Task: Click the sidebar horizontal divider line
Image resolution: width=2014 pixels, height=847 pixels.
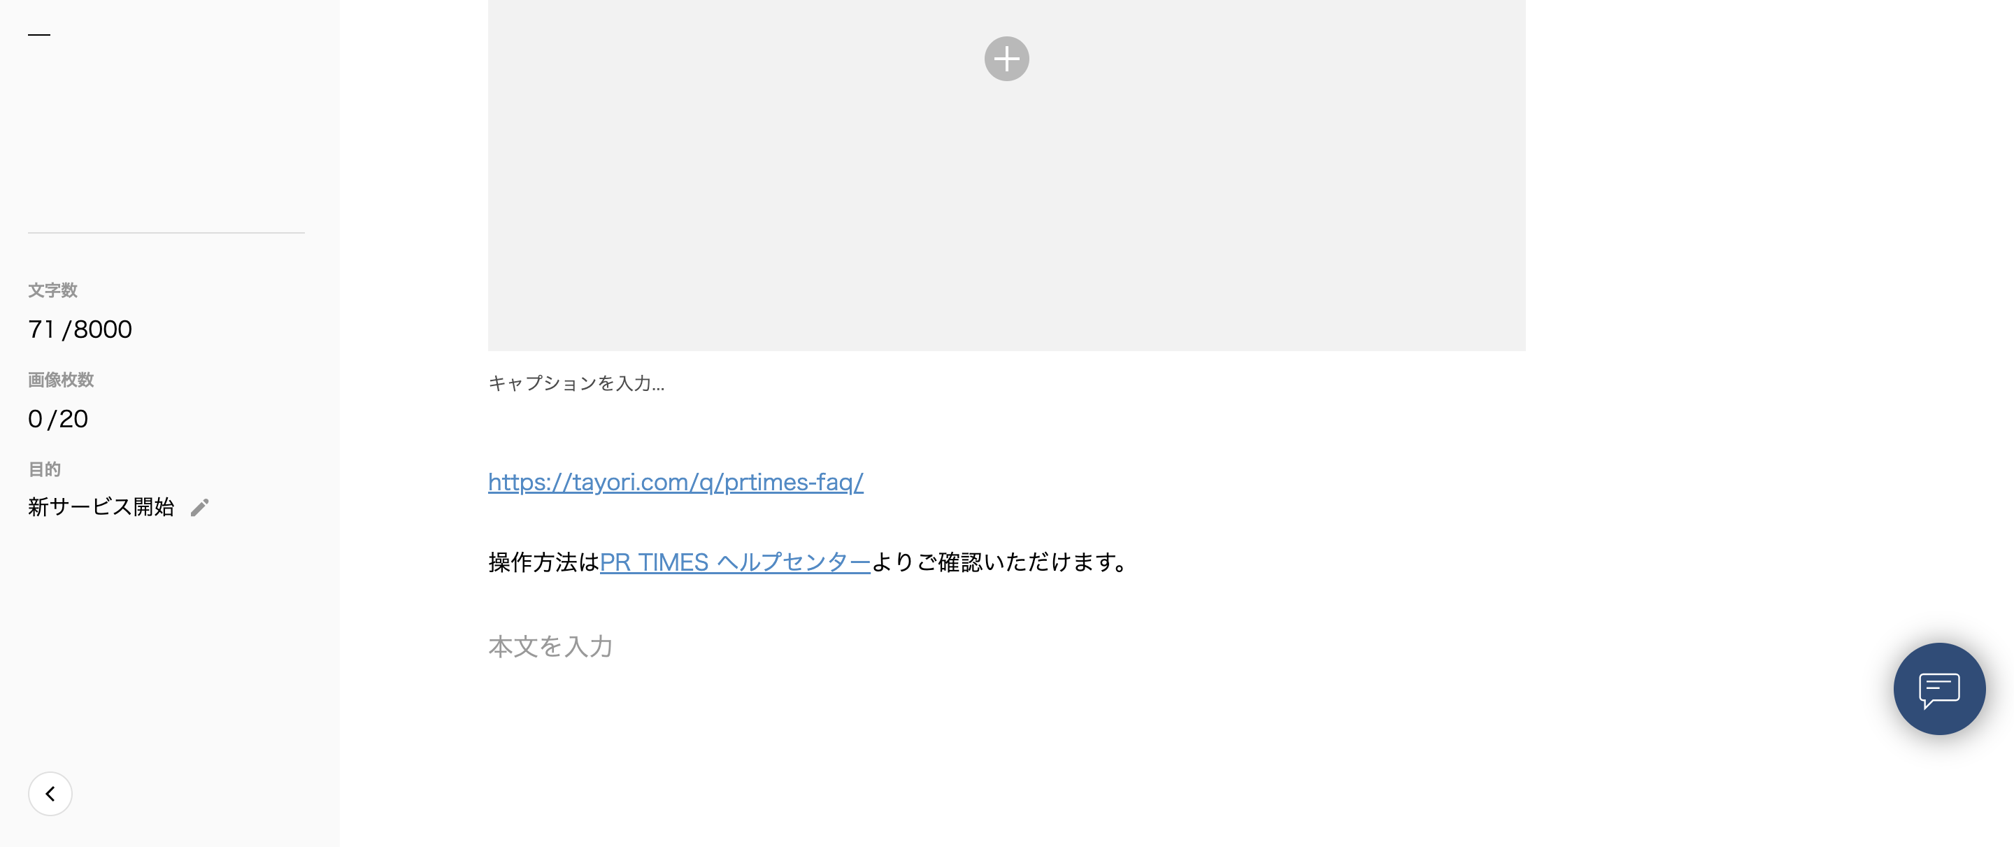Action: pyautogui.click(x=166, y=232)
